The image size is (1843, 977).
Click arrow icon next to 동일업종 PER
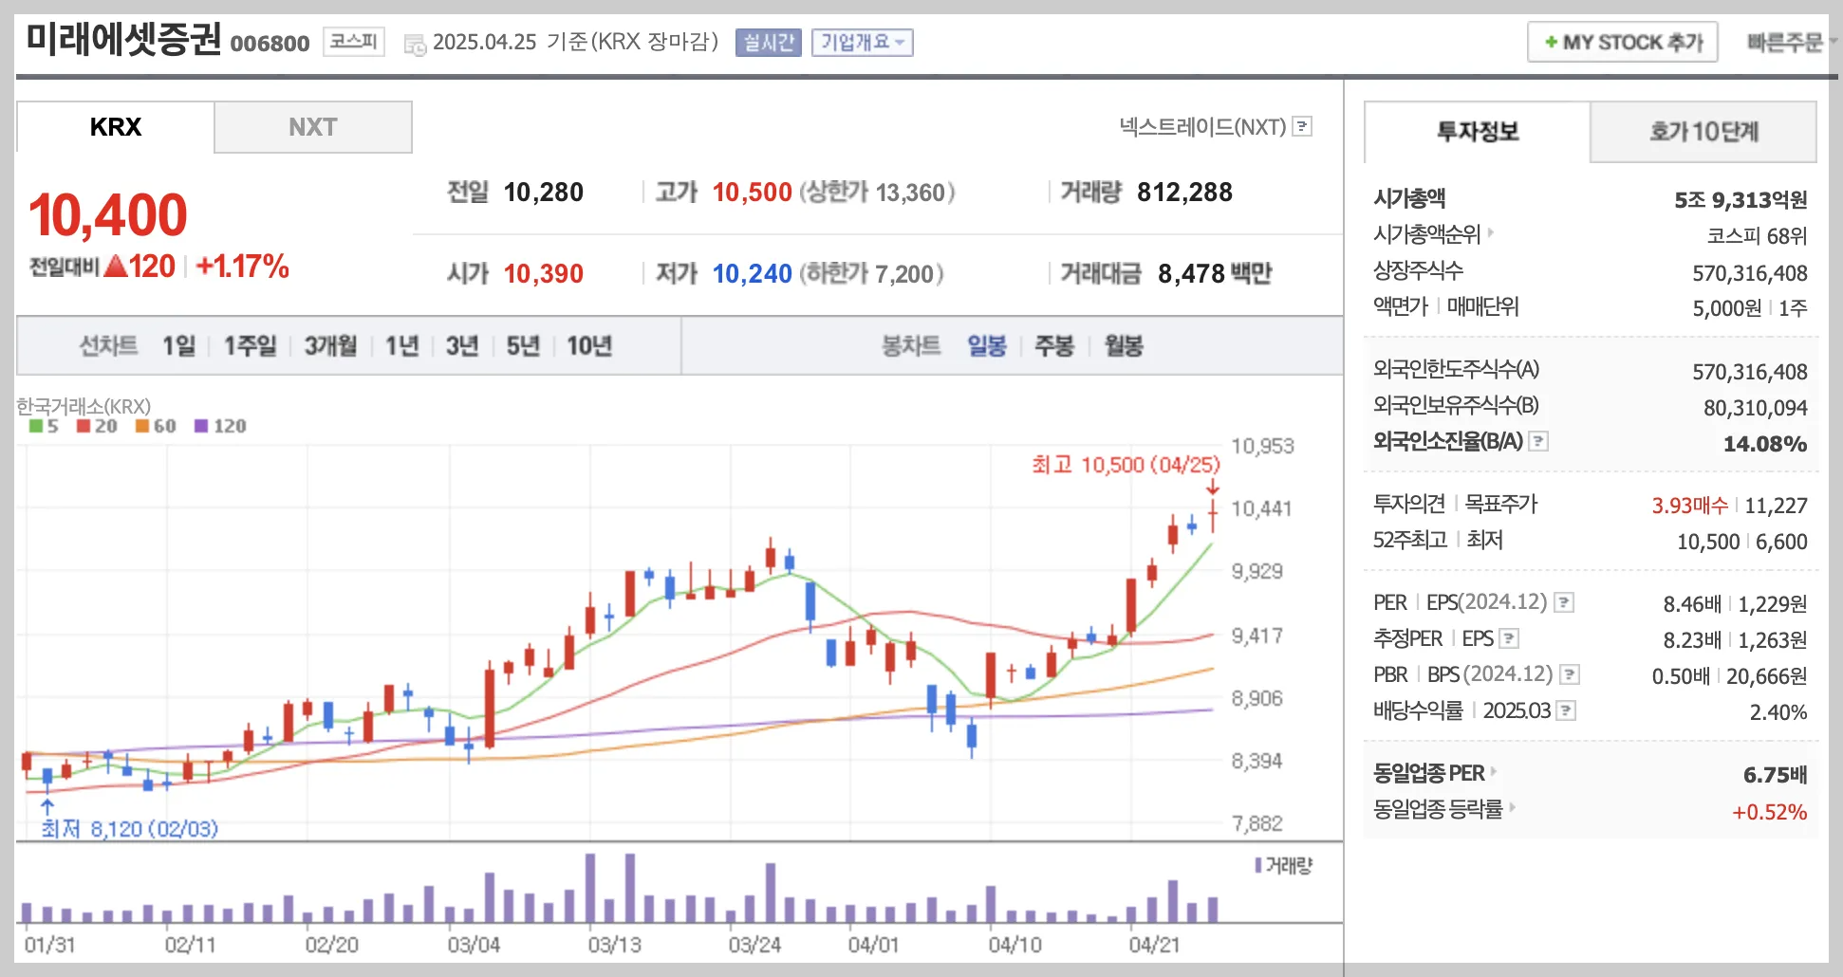(x=1494, y=772)
